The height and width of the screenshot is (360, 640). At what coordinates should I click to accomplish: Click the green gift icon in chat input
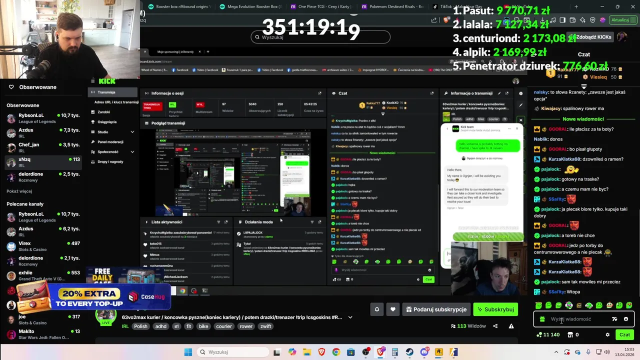coord(542,319)
